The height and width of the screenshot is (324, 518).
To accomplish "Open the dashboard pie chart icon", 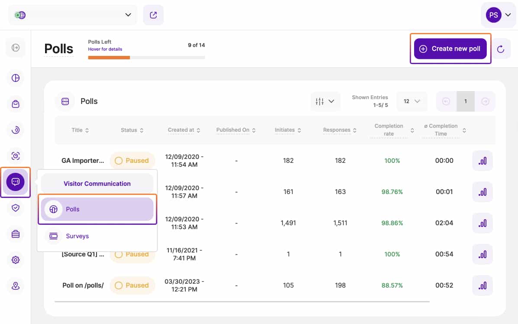I will (x=16, y=78).
